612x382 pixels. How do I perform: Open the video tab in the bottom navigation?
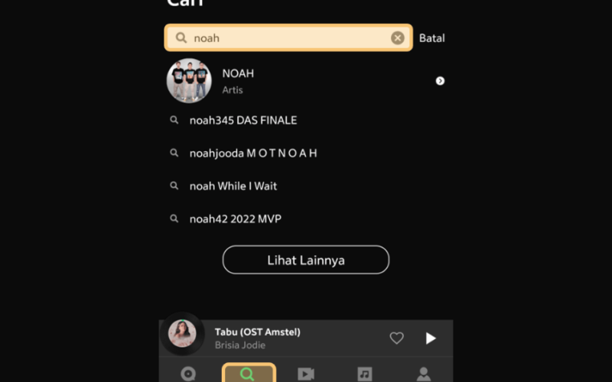click(x=306, y=374)
